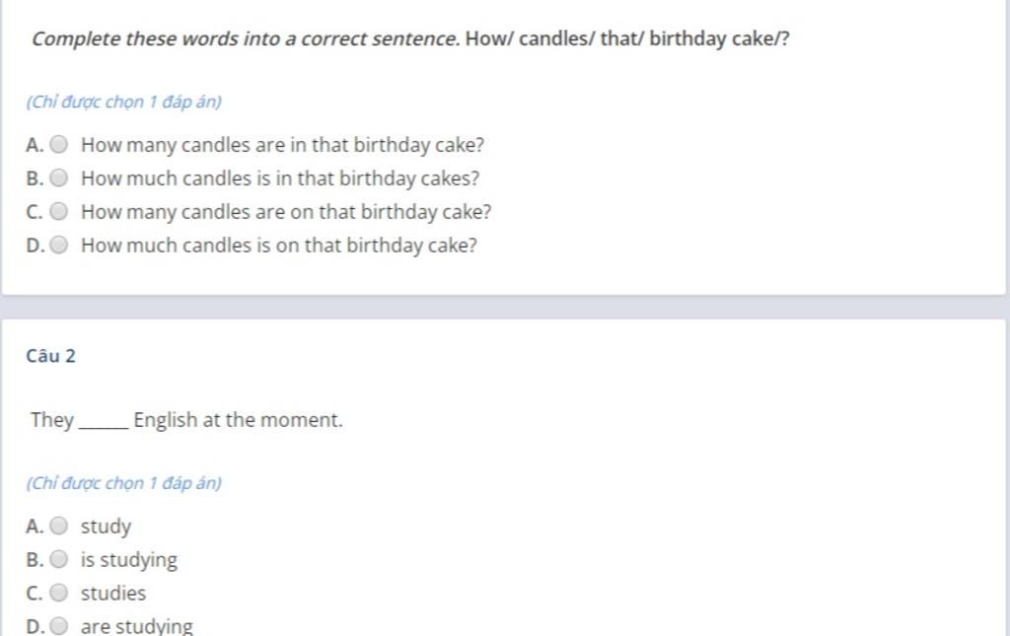
Task: Pick radio option D 'How much candles is on'
Action: click(x=58, y=245)
